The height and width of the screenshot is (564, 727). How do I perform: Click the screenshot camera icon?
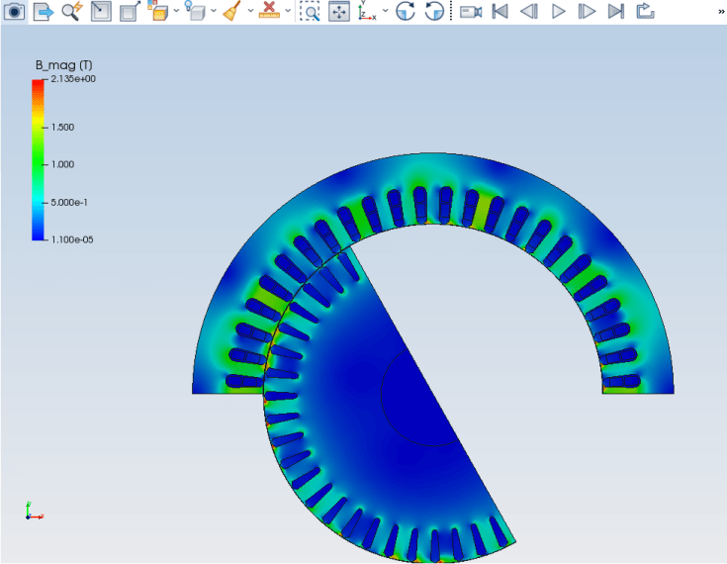[x=14, y=11]
